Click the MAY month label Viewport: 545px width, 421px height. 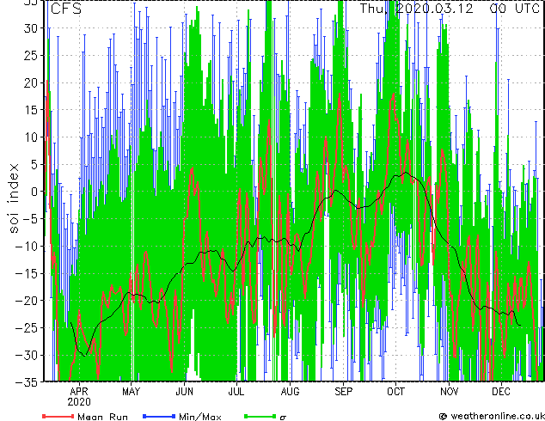(x=131, y=392)
